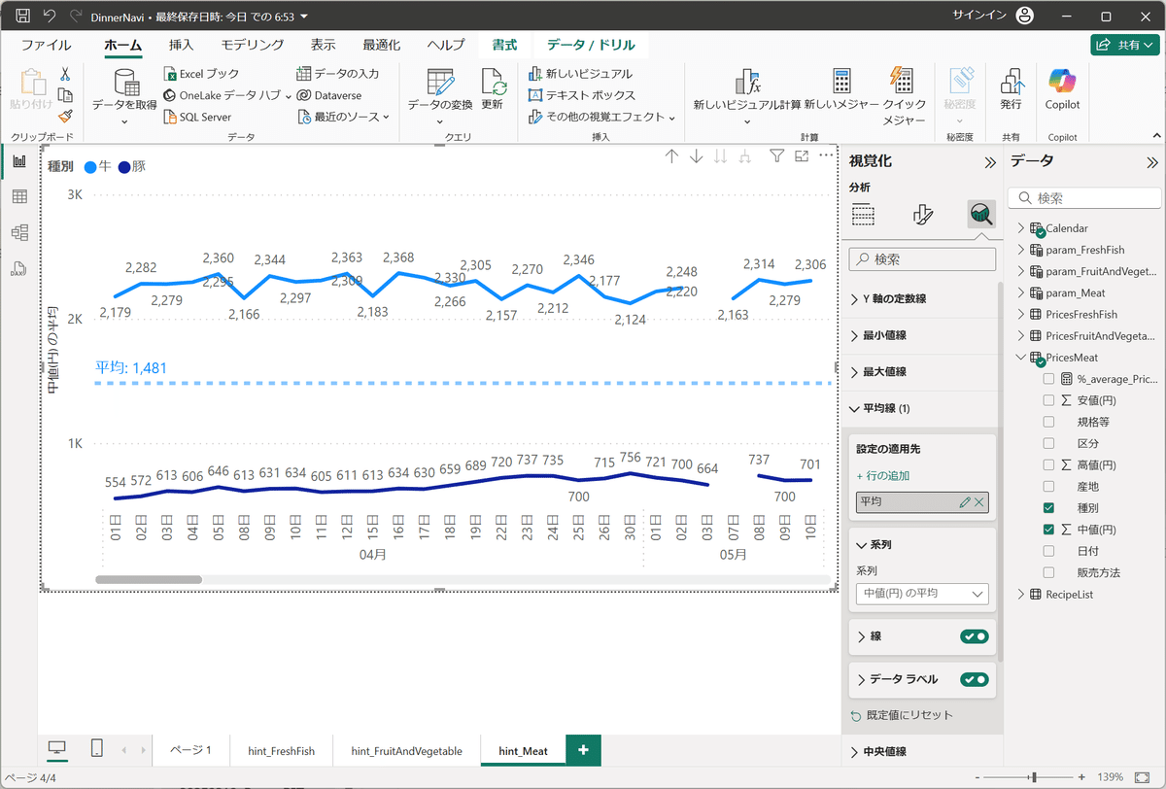Click the zoom slider handle
1166x789 pixels.
1034,777
